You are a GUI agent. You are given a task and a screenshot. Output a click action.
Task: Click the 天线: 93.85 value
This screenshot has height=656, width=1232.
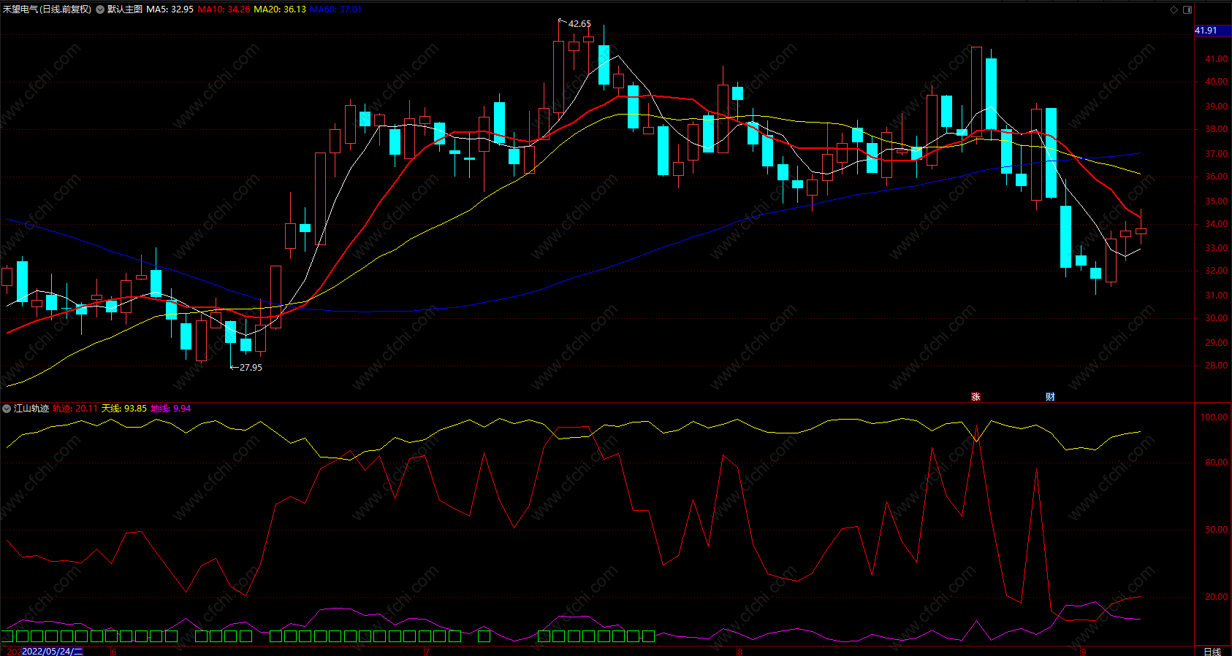tap(124, 409)
